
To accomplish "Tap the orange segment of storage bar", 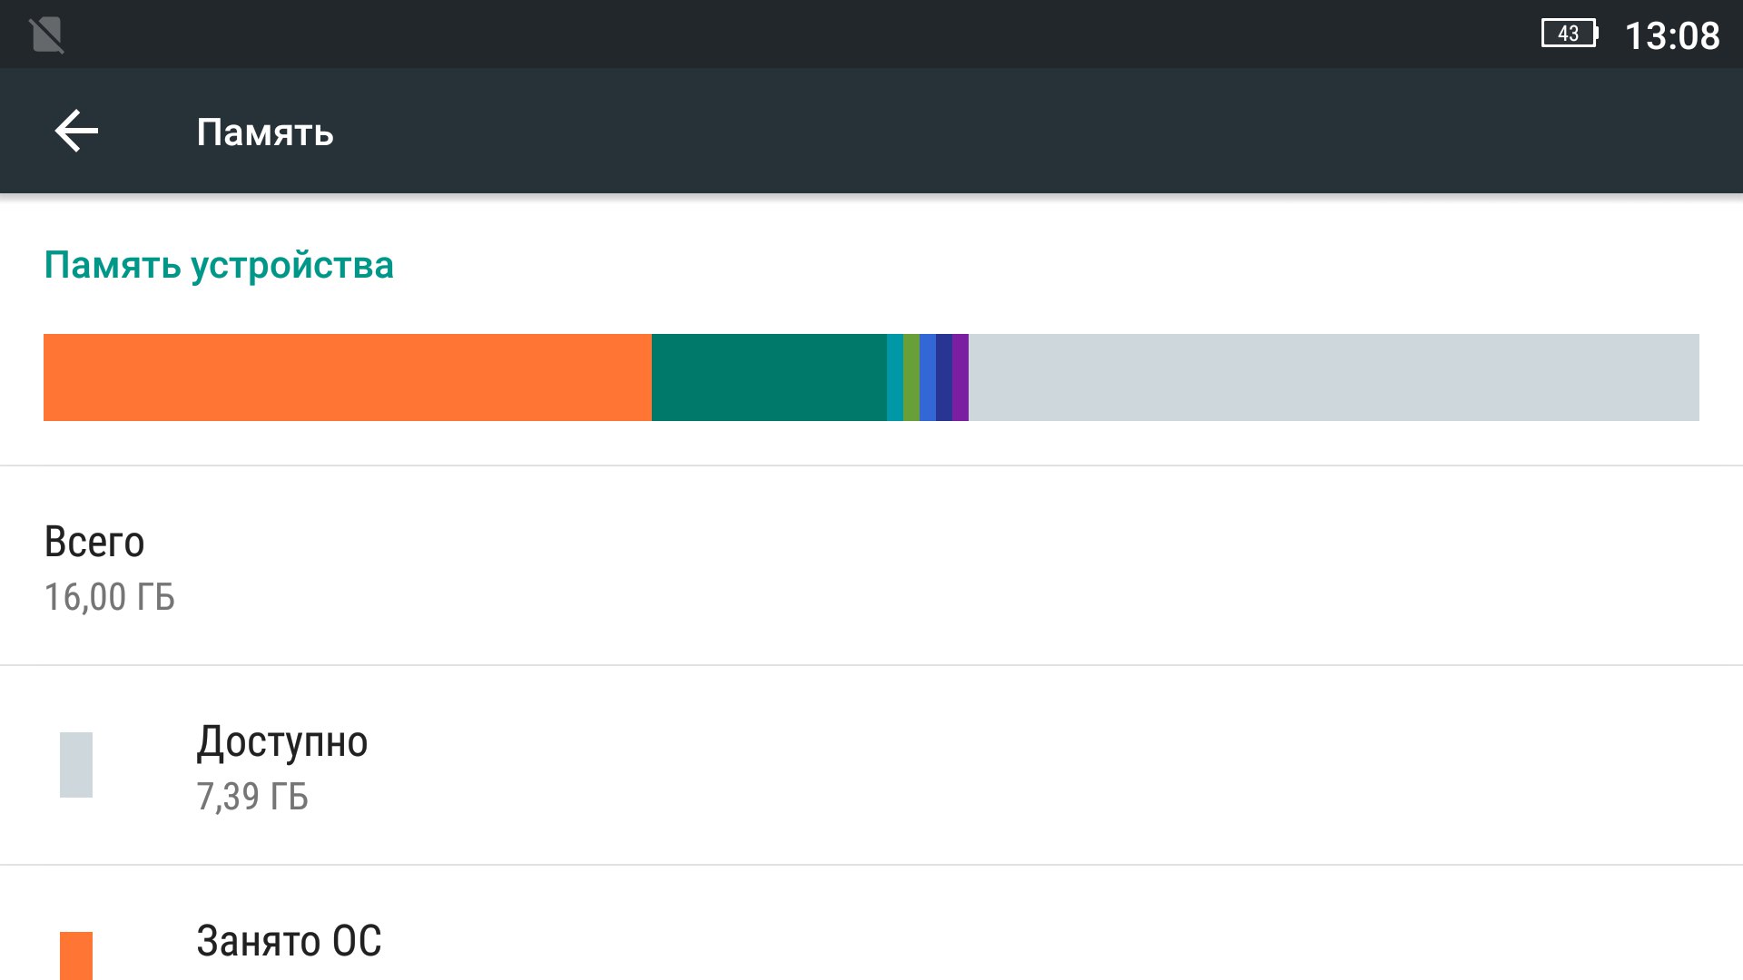I will (x=347, y=377).
